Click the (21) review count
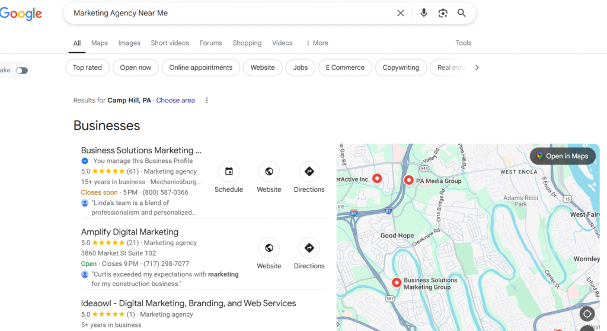607x331 pixels. [132, 243]
